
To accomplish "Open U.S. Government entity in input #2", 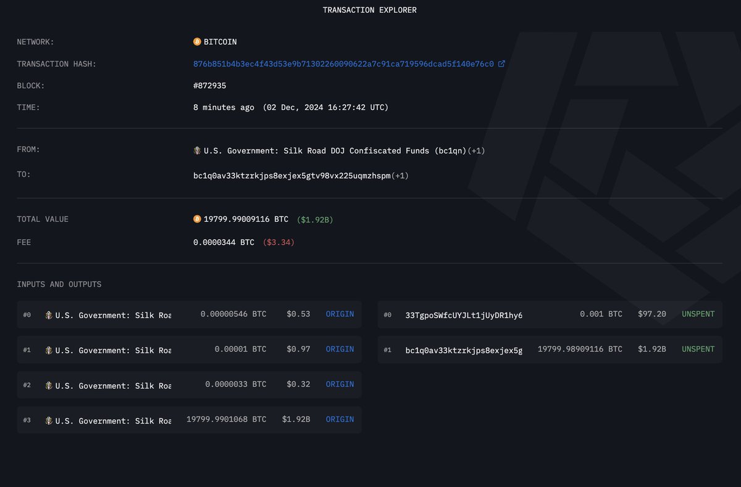I will [113, 385].
